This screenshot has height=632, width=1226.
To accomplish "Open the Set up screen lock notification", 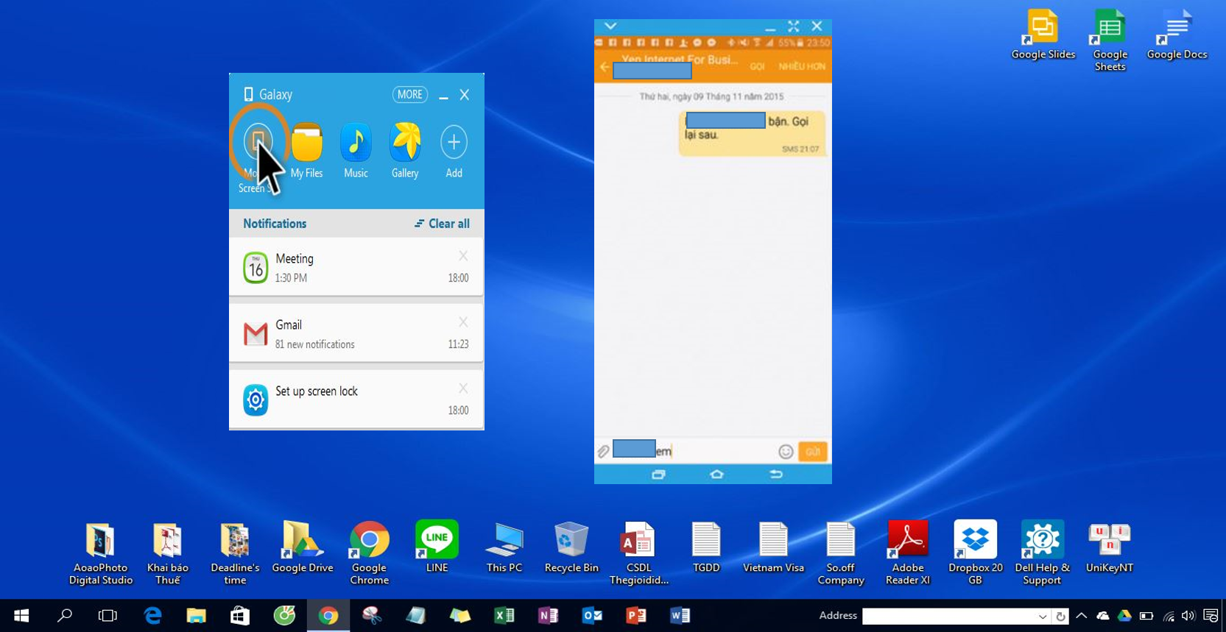I will (356, 400).
